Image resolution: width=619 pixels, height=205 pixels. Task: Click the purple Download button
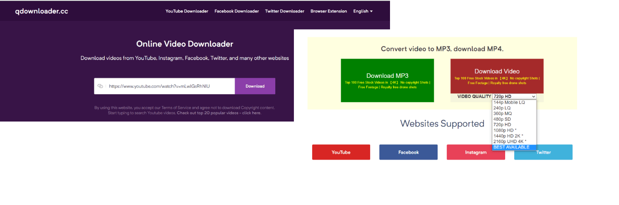[255, 86]
